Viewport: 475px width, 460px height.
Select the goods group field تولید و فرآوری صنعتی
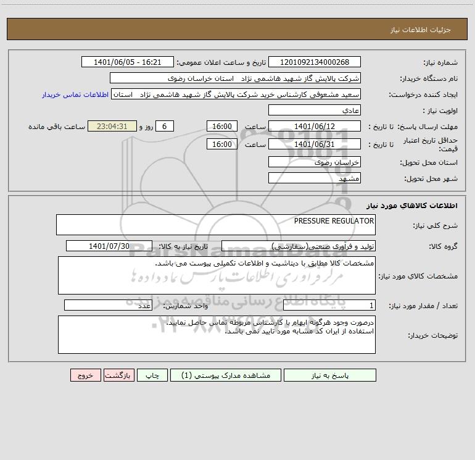coord(299,246)
